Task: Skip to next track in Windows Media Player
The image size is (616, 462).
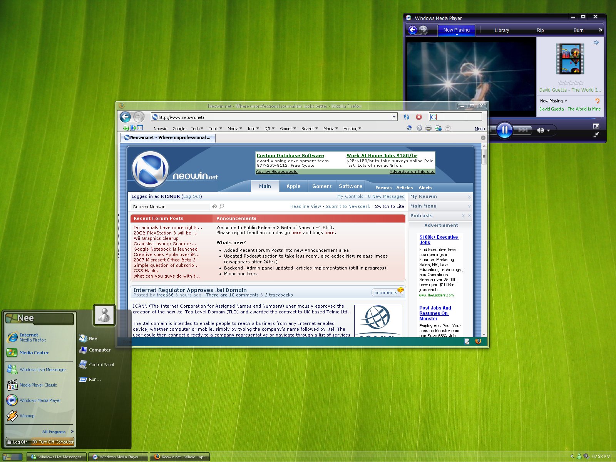Action: [523, 130]
